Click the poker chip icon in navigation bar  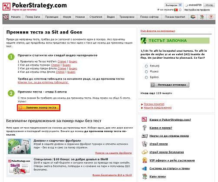[6, 17]
